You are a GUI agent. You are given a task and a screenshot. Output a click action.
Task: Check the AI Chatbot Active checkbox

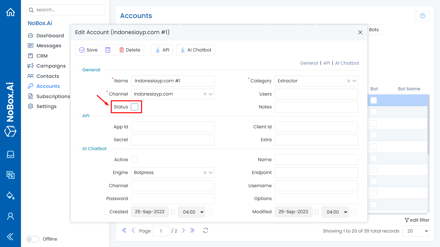click(x=135, y=160)
